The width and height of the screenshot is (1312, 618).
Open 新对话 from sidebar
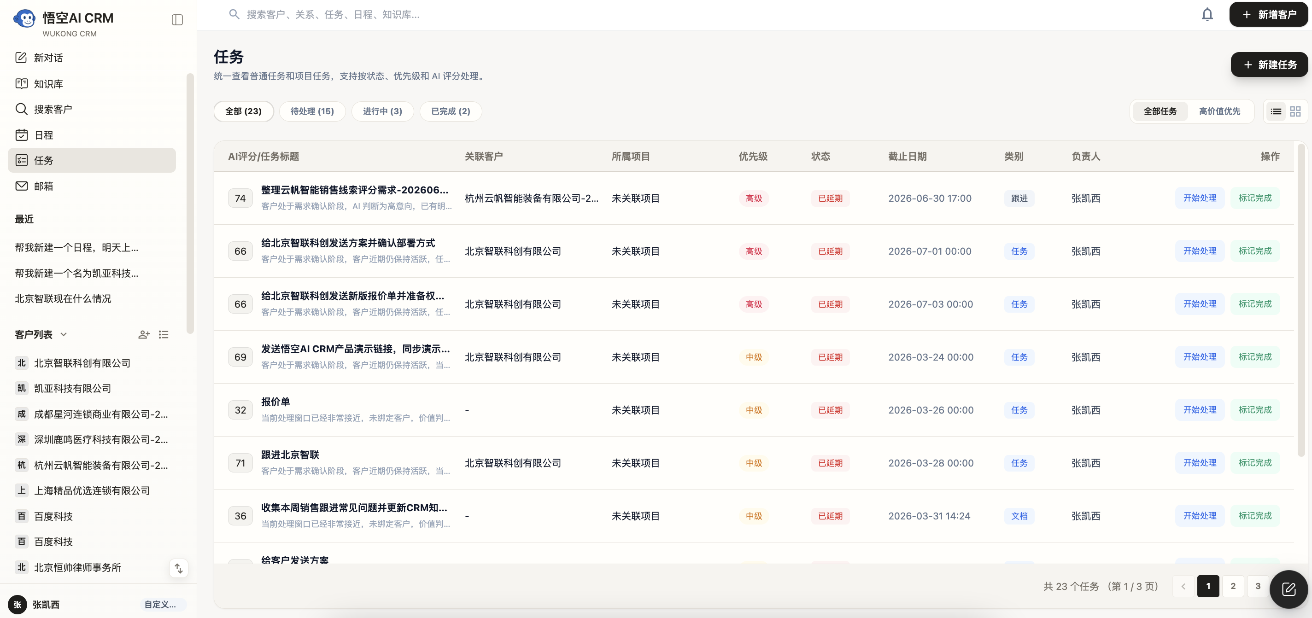(x=92, y=58)
